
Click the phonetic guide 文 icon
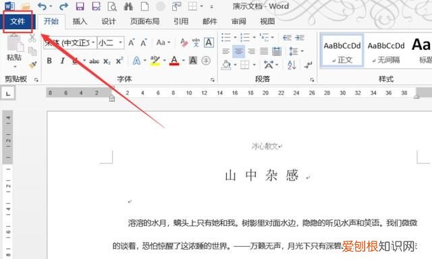(x=196, y=42)
